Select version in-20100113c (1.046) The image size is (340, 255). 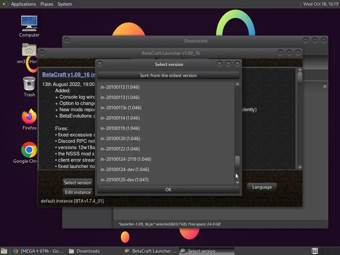[166, 108]
